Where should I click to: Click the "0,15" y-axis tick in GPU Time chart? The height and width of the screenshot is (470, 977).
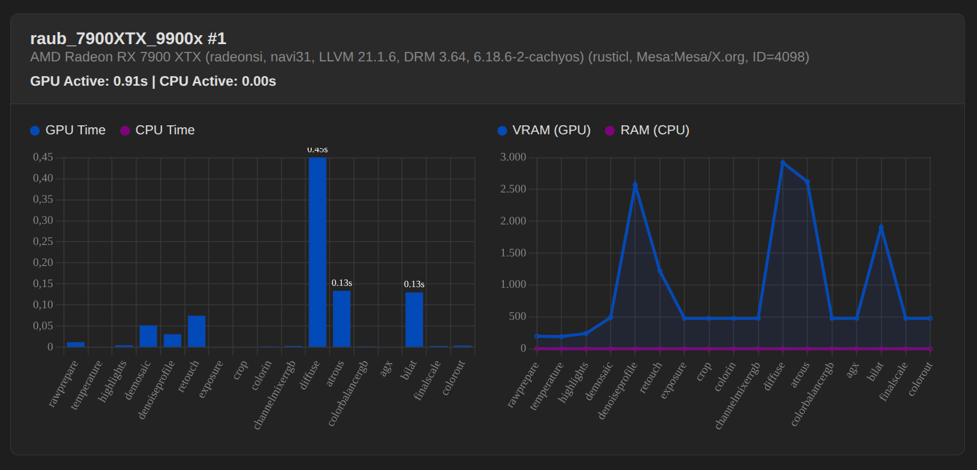click(x=43, y=284)
